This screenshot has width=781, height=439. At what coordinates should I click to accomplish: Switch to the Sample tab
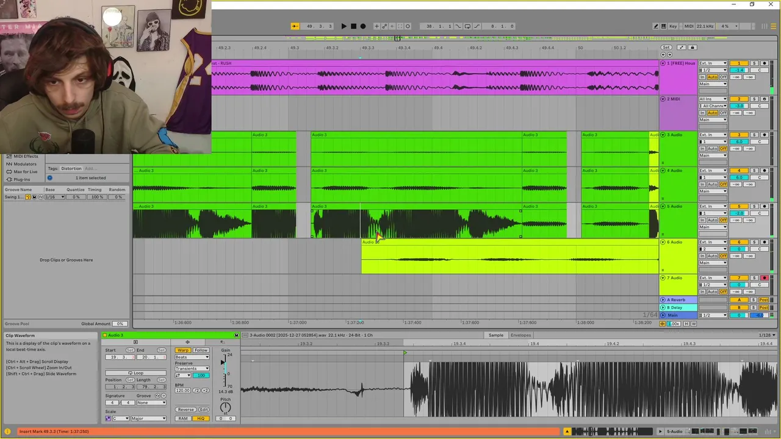[496, 335]
